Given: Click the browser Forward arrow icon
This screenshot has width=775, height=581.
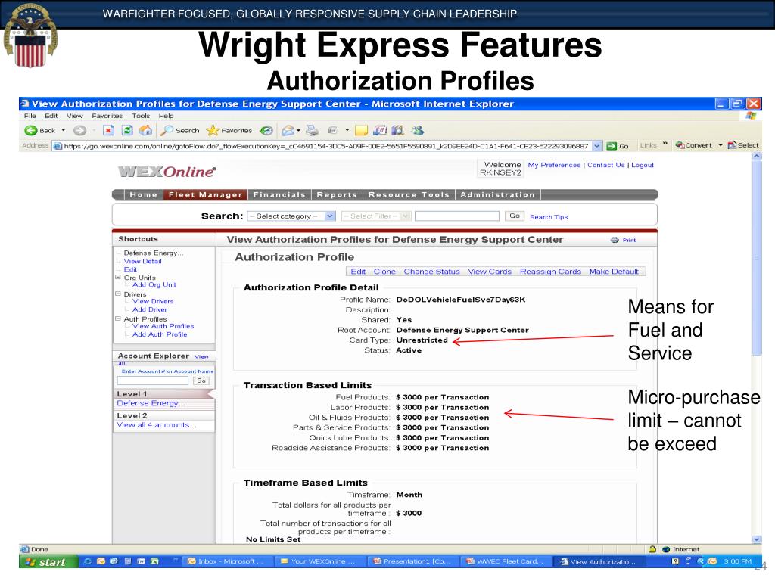Looking at the screenshot, I should (79, 130).
